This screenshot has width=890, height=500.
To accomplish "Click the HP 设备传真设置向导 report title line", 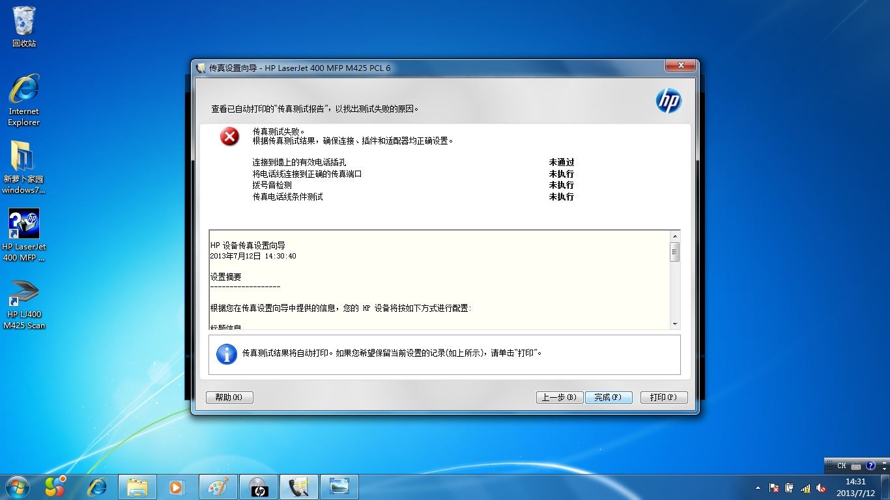I will coord(248,246).
